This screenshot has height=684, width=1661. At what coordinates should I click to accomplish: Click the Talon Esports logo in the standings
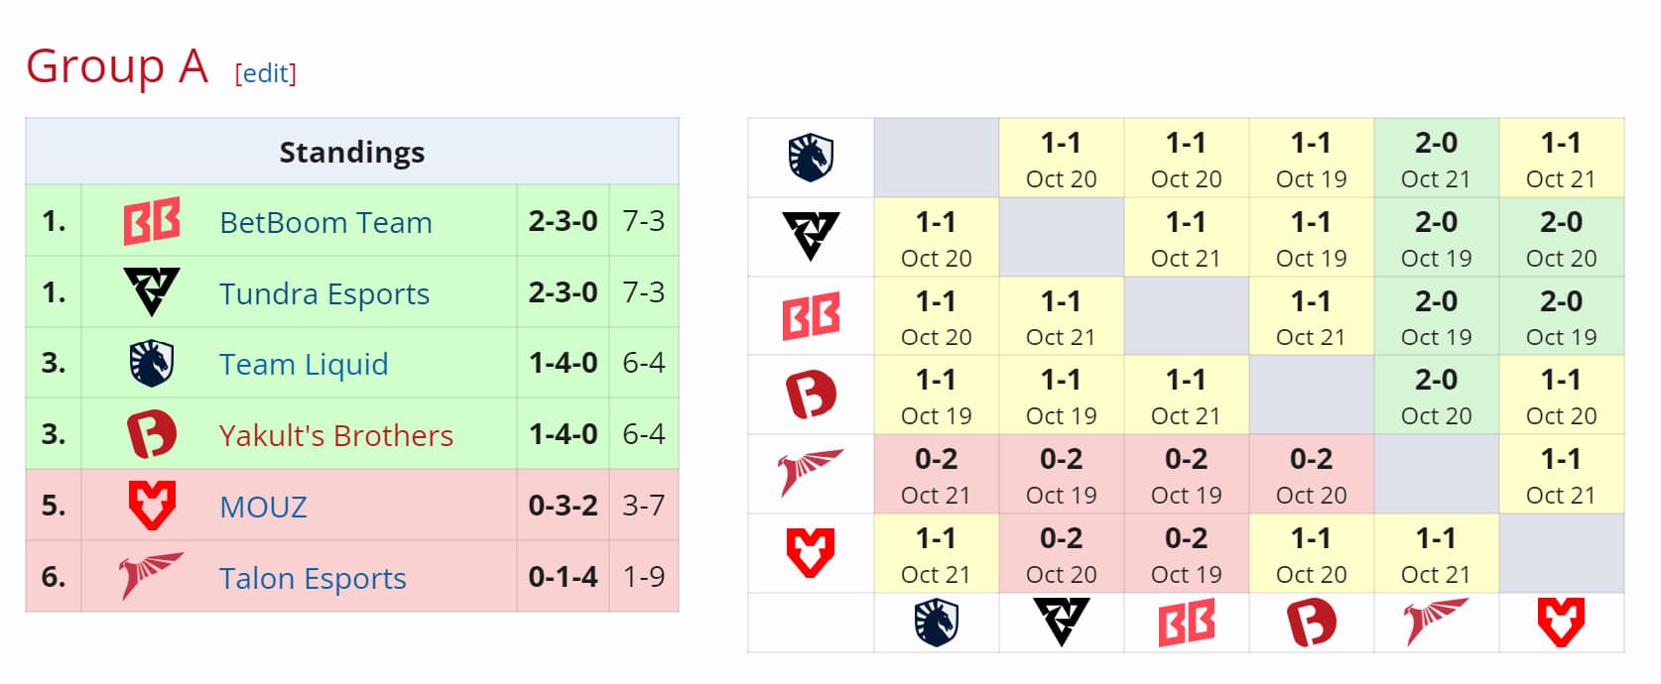click(151, 575)
